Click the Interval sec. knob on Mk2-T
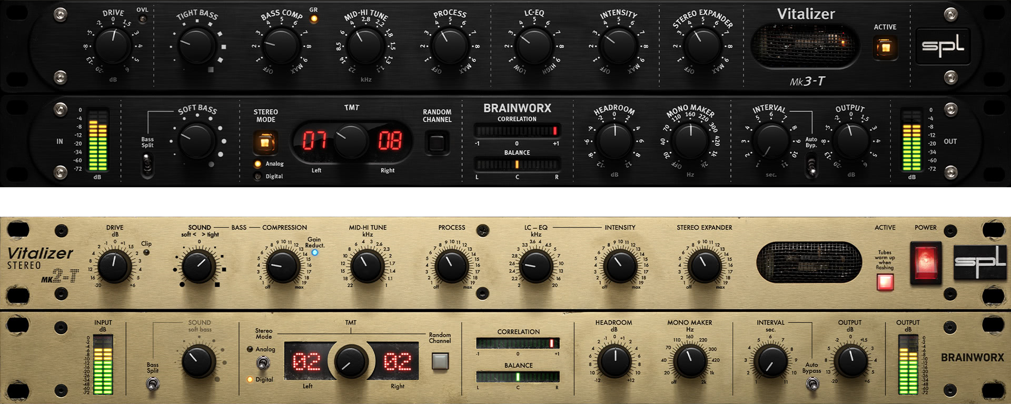The height and width of the screenshot is (404, 1011). point(771,361)
